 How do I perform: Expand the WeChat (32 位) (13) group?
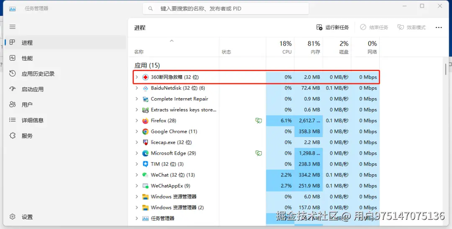coord(137,175)
